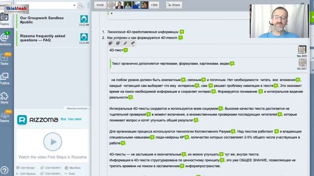Click the Task shortcut hint
The width and height of the screenshot is (314, 176).
(70, 174)
